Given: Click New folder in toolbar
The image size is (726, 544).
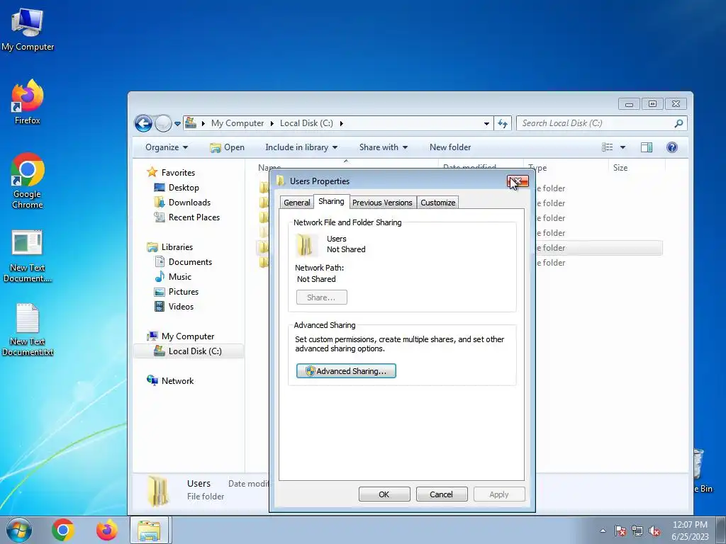Looking at the screenshot, I should [x=450, y=147].
